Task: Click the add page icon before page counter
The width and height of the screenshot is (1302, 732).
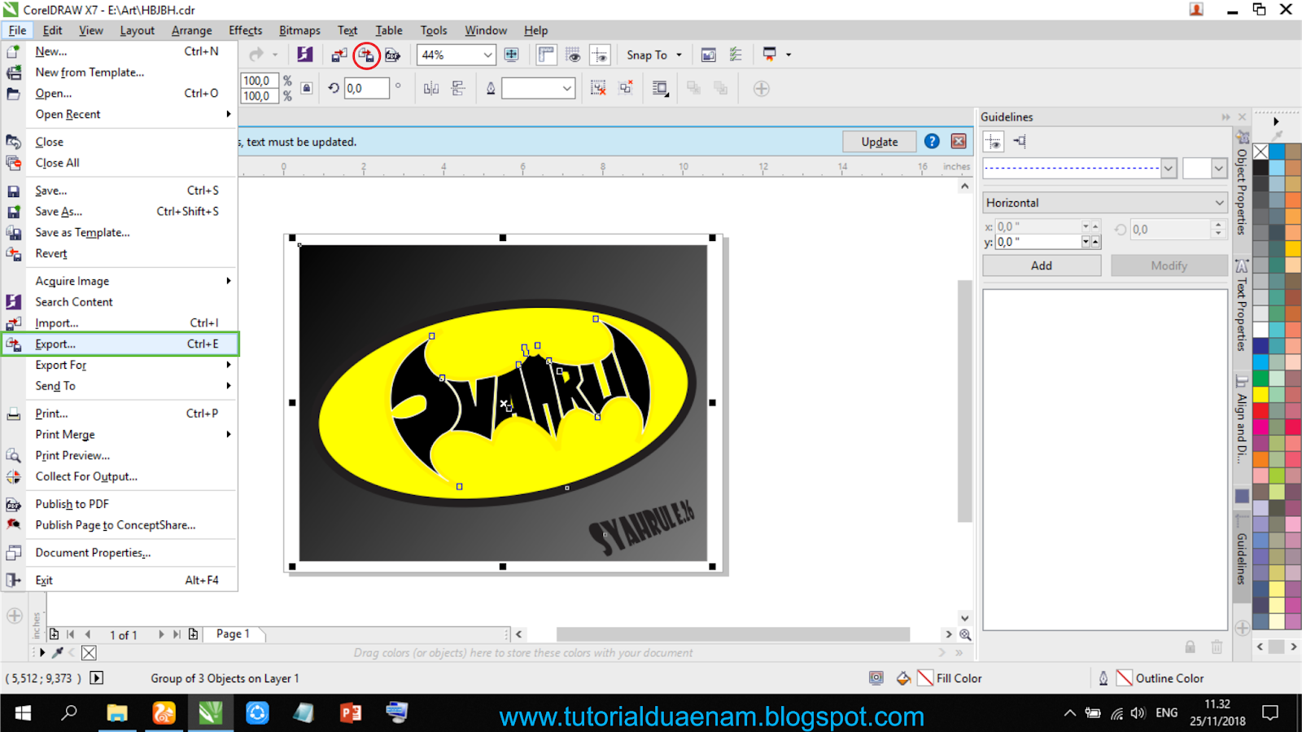Action: [54, 634]
